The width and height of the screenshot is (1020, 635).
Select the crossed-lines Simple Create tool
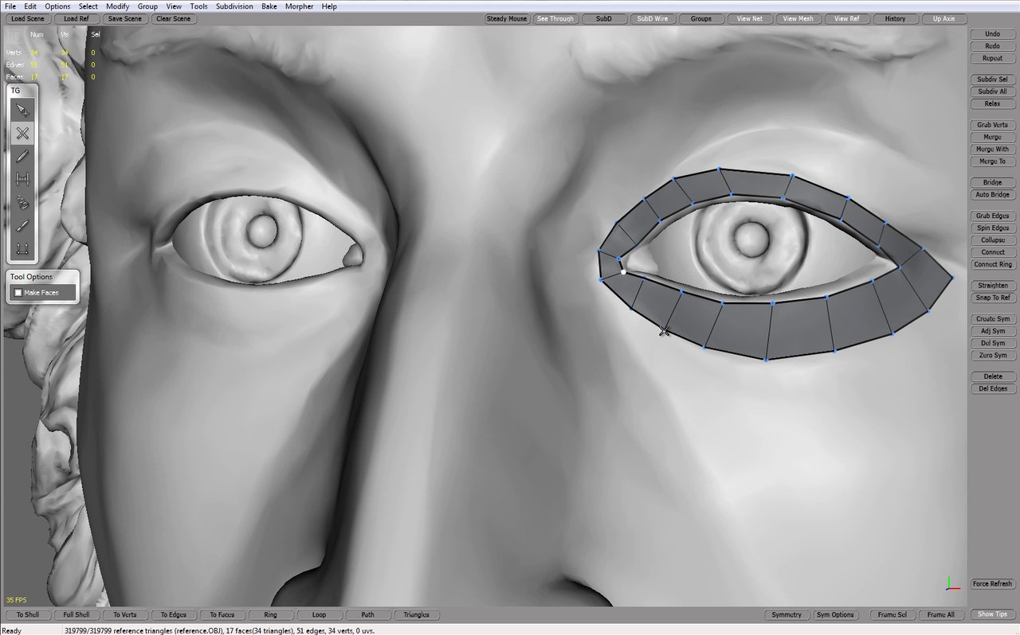[x=22, y=133]
